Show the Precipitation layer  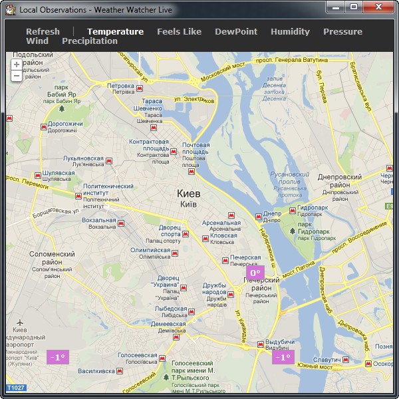click(x=90, y=41)
